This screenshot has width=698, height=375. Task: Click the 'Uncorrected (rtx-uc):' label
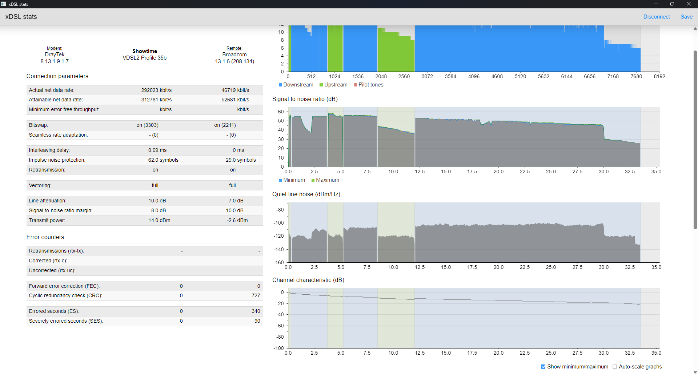point(52,270)
